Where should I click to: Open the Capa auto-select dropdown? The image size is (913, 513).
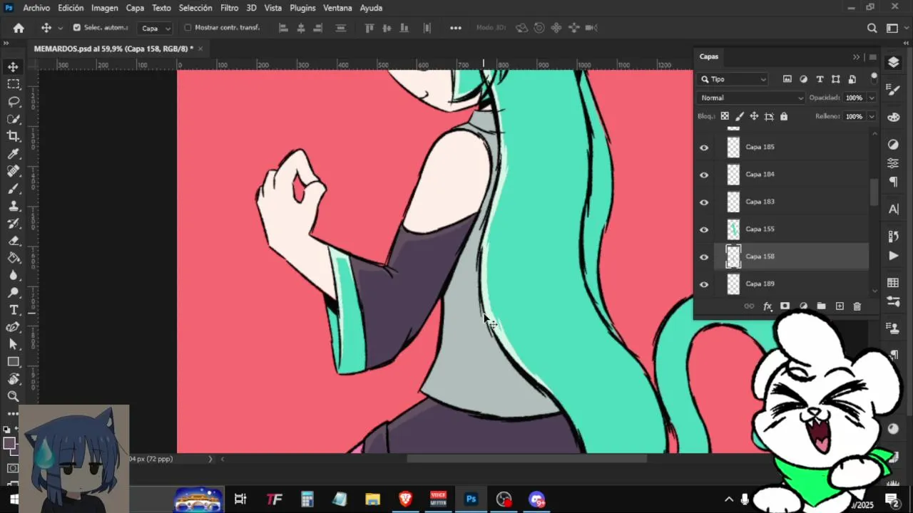click(156, 28)
